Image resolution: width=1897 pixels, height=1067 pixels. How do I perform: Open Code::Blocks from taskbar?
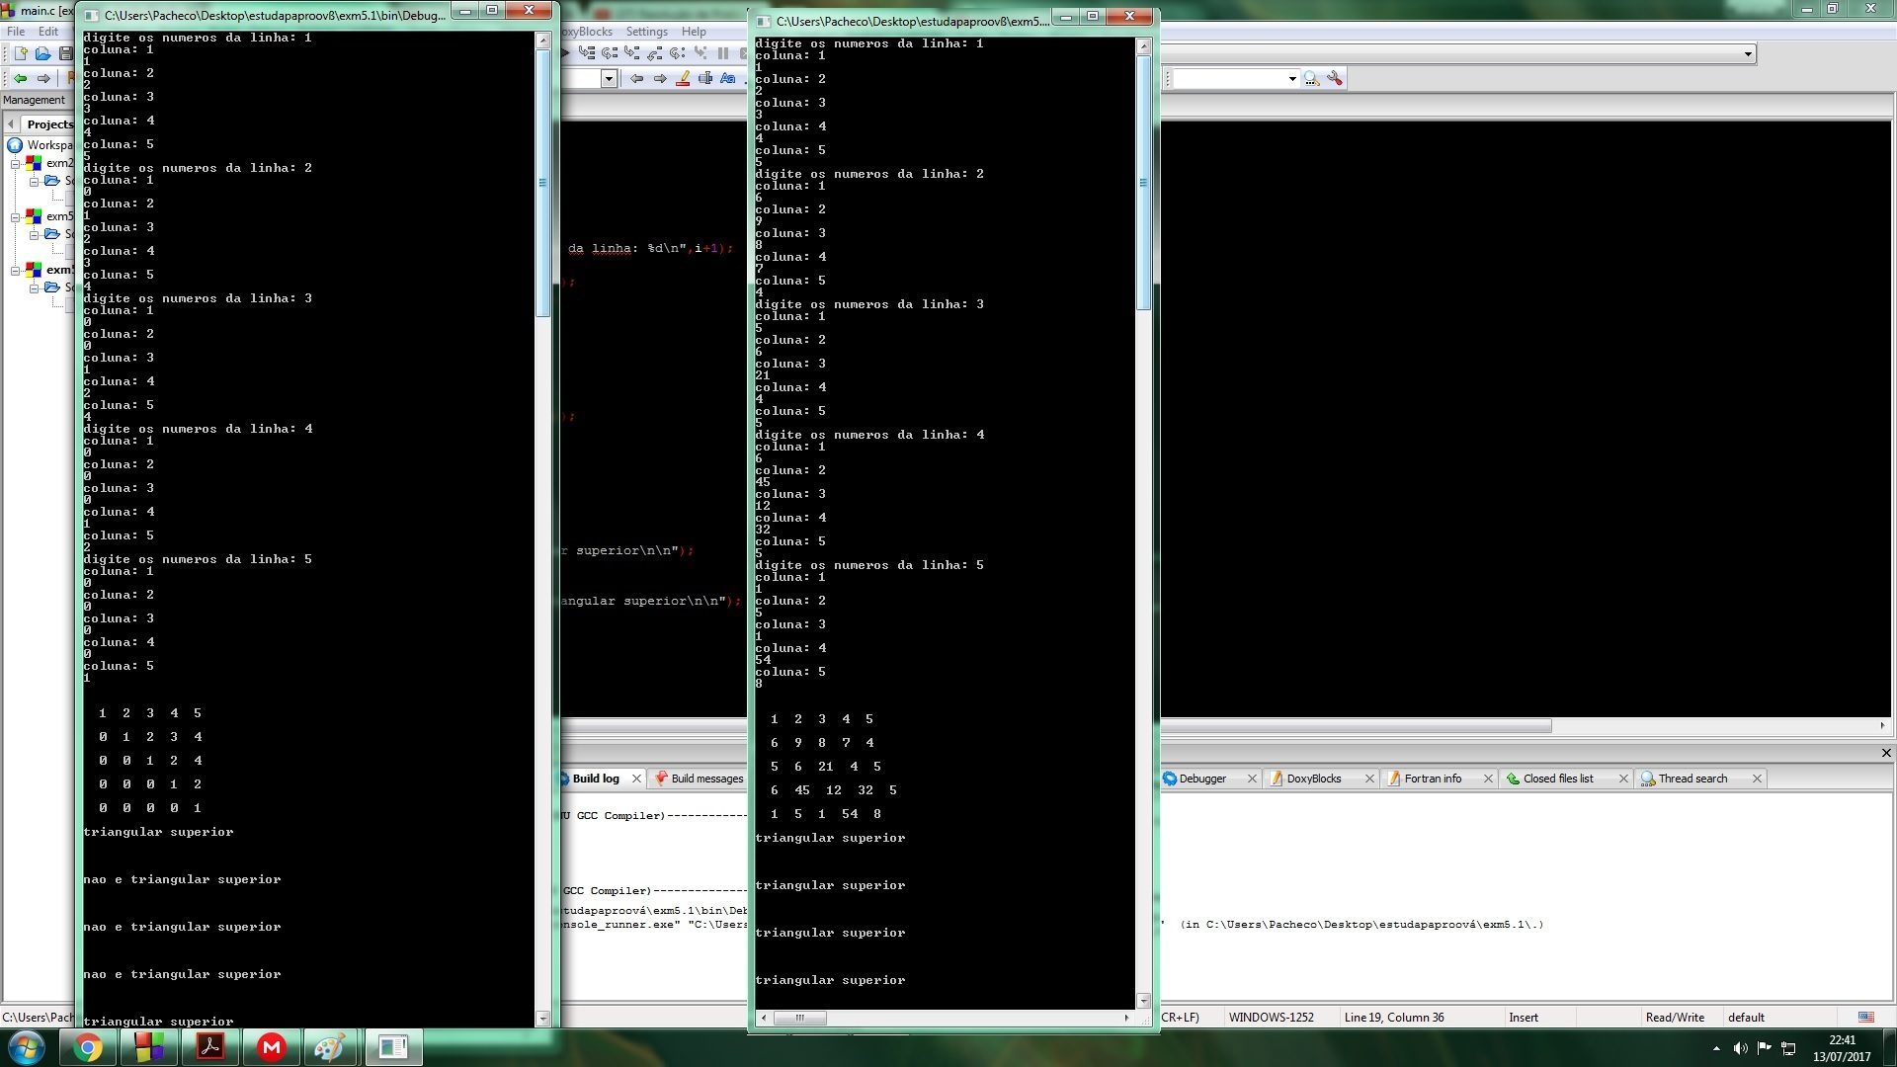click(x=149, y=1047)
